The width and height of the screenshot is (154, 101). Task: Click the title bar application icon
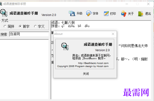tap(1, 4)
